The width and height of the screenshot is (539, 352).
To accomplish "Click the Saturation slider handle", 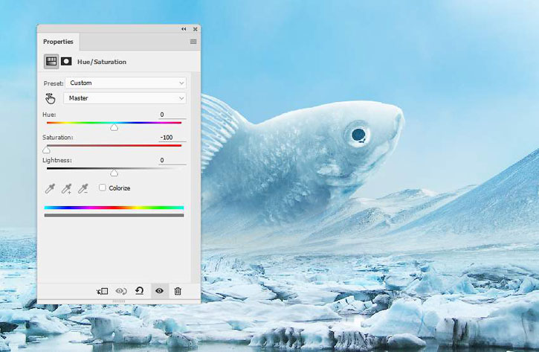I will [x=46, y=150].
